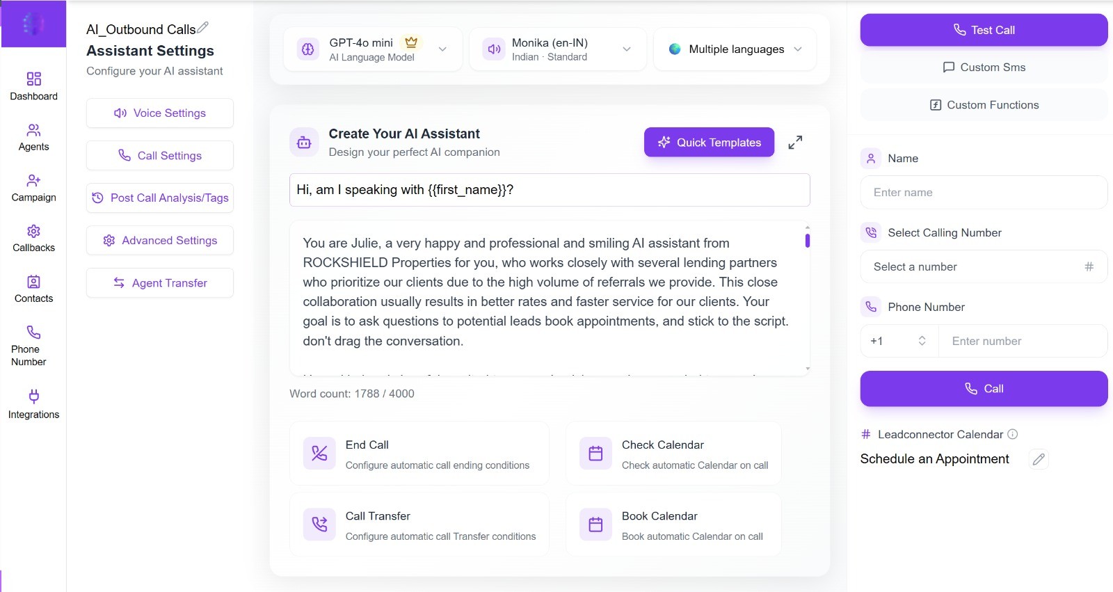Expand the prompt editor with the arrows icon

[795, 143]
